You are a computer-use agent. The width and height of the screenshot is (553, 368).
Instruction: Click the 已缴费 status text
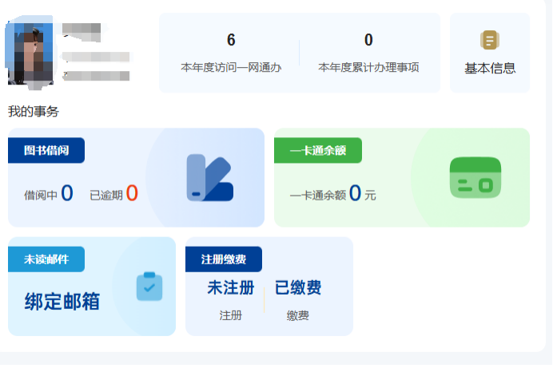(x=298, y=288)
